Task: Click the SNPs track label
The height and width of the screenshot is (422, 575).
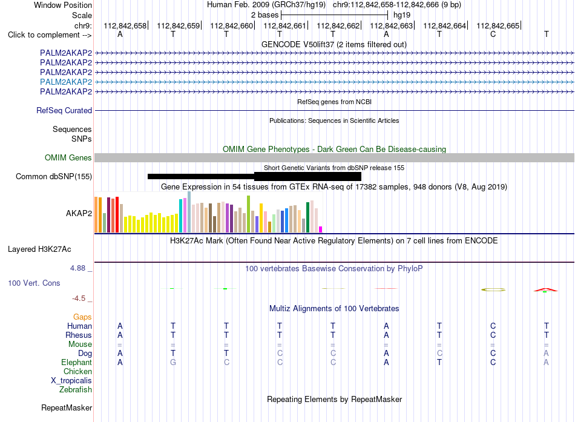Action: (x=82, y=139)
